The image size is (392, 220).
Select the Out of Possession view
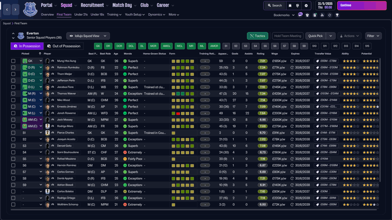coord(64,46)
